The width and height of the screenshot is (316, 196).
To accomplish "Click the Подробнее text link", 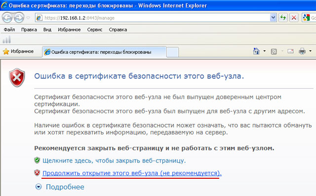I will coord(65,187).
